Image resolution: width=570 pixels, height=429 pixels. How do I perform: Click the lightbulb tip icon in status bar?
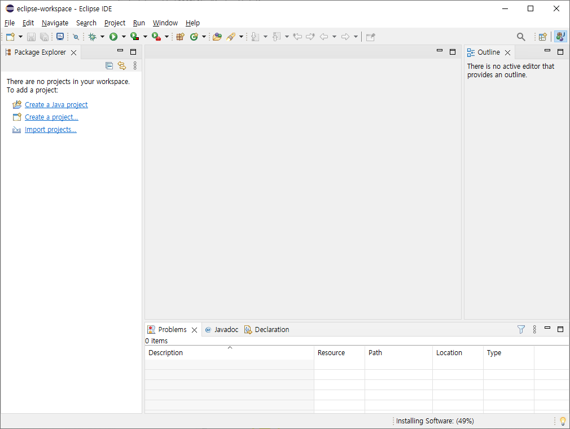[x=563, y=421]
